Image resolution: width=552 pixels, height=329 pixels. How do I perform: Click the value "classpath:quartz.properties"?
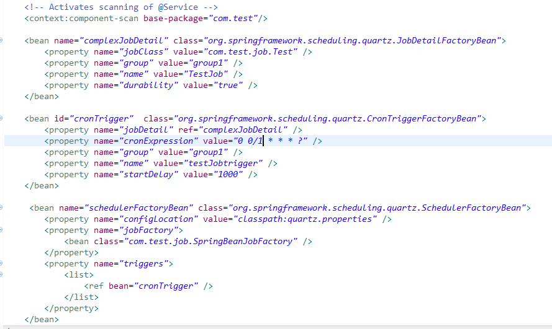point(305,219)
